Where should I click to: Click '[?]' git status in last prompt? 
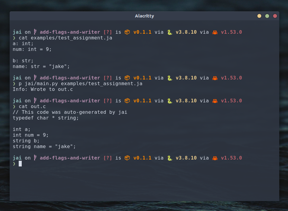(x=108, y=158)
